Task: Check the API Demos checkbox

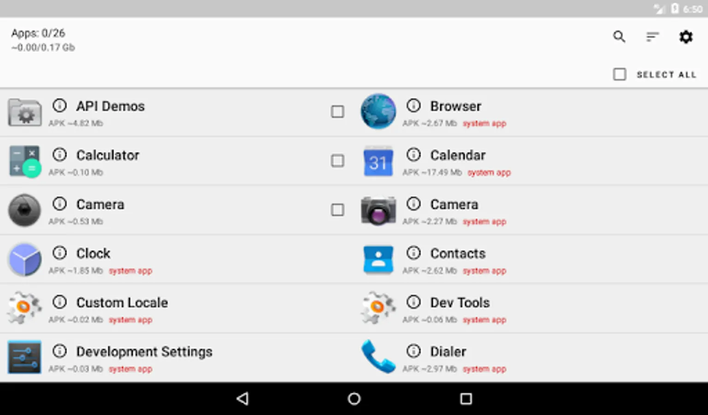Action: point(337,112)
